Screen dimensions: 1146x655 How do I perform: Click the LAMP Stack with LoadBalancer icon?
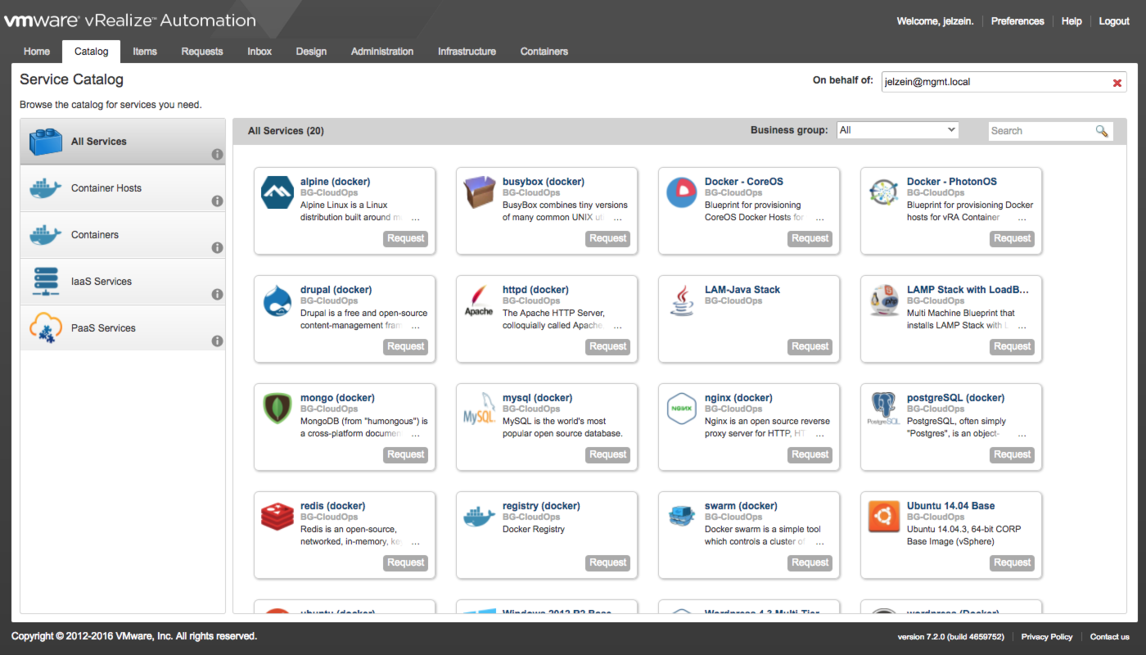pyautogui.click(x=883, y=300)
